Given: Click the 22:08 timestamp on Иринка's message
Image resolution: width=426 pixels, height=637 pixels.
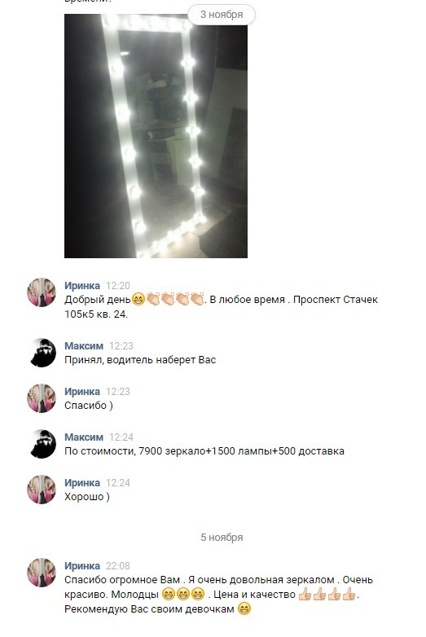Looking at the screenshot, I should [118, 565].
